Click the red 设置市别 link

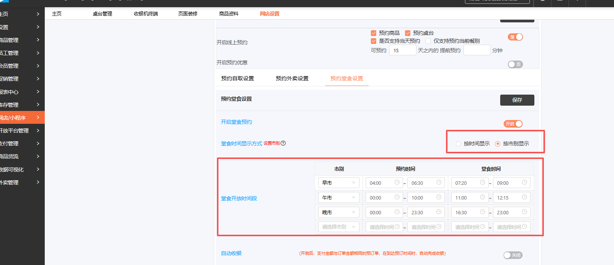click(272, 143)
